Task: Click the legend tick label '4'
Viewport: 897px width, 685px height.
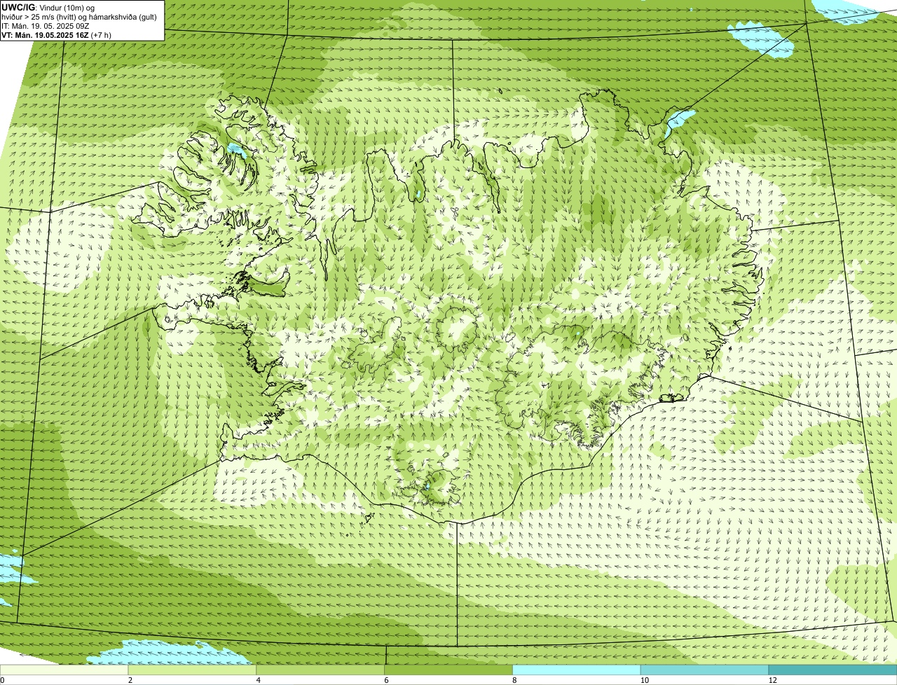Action: coord(258,680)
